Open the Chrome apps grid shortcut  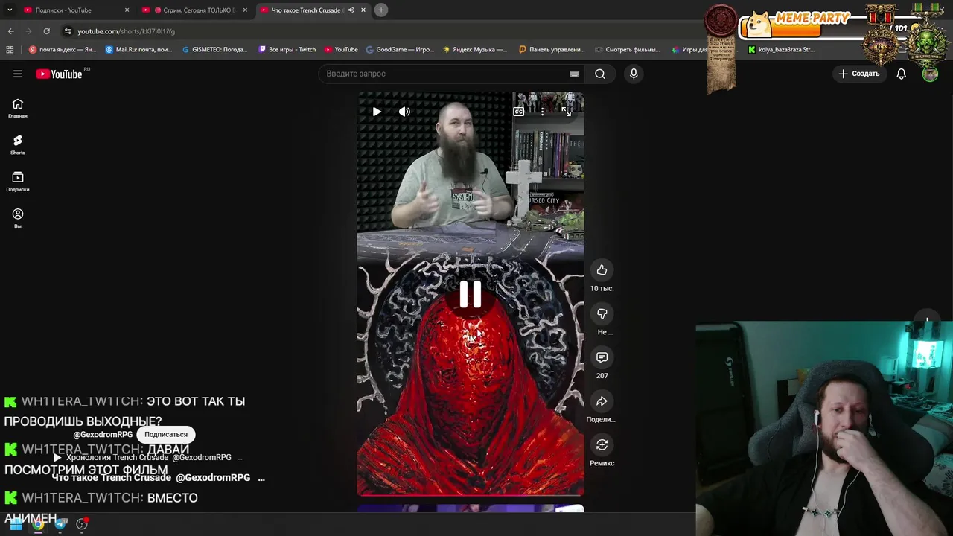point(10,50)
